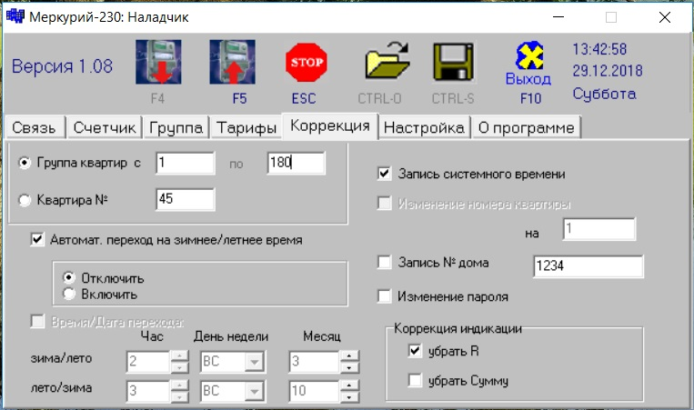This screenshot has height=410, width=694.
Task: Click the read-from-meter icon labeled F4
Action: (x=158, y=62)
